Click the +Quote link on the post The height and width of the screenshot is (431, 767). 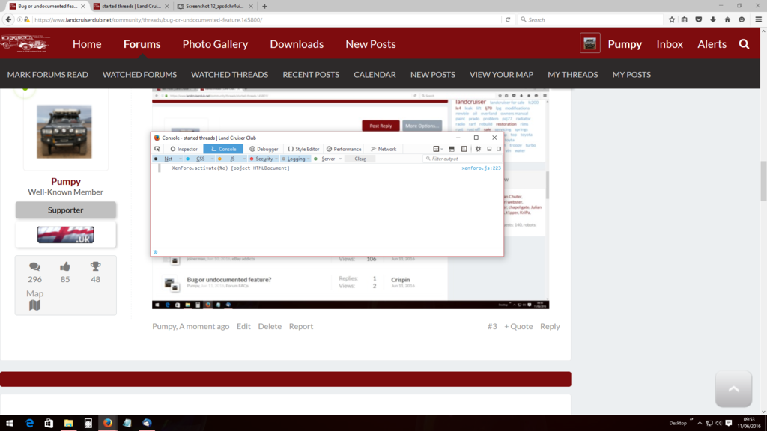[x=518, y=326]
